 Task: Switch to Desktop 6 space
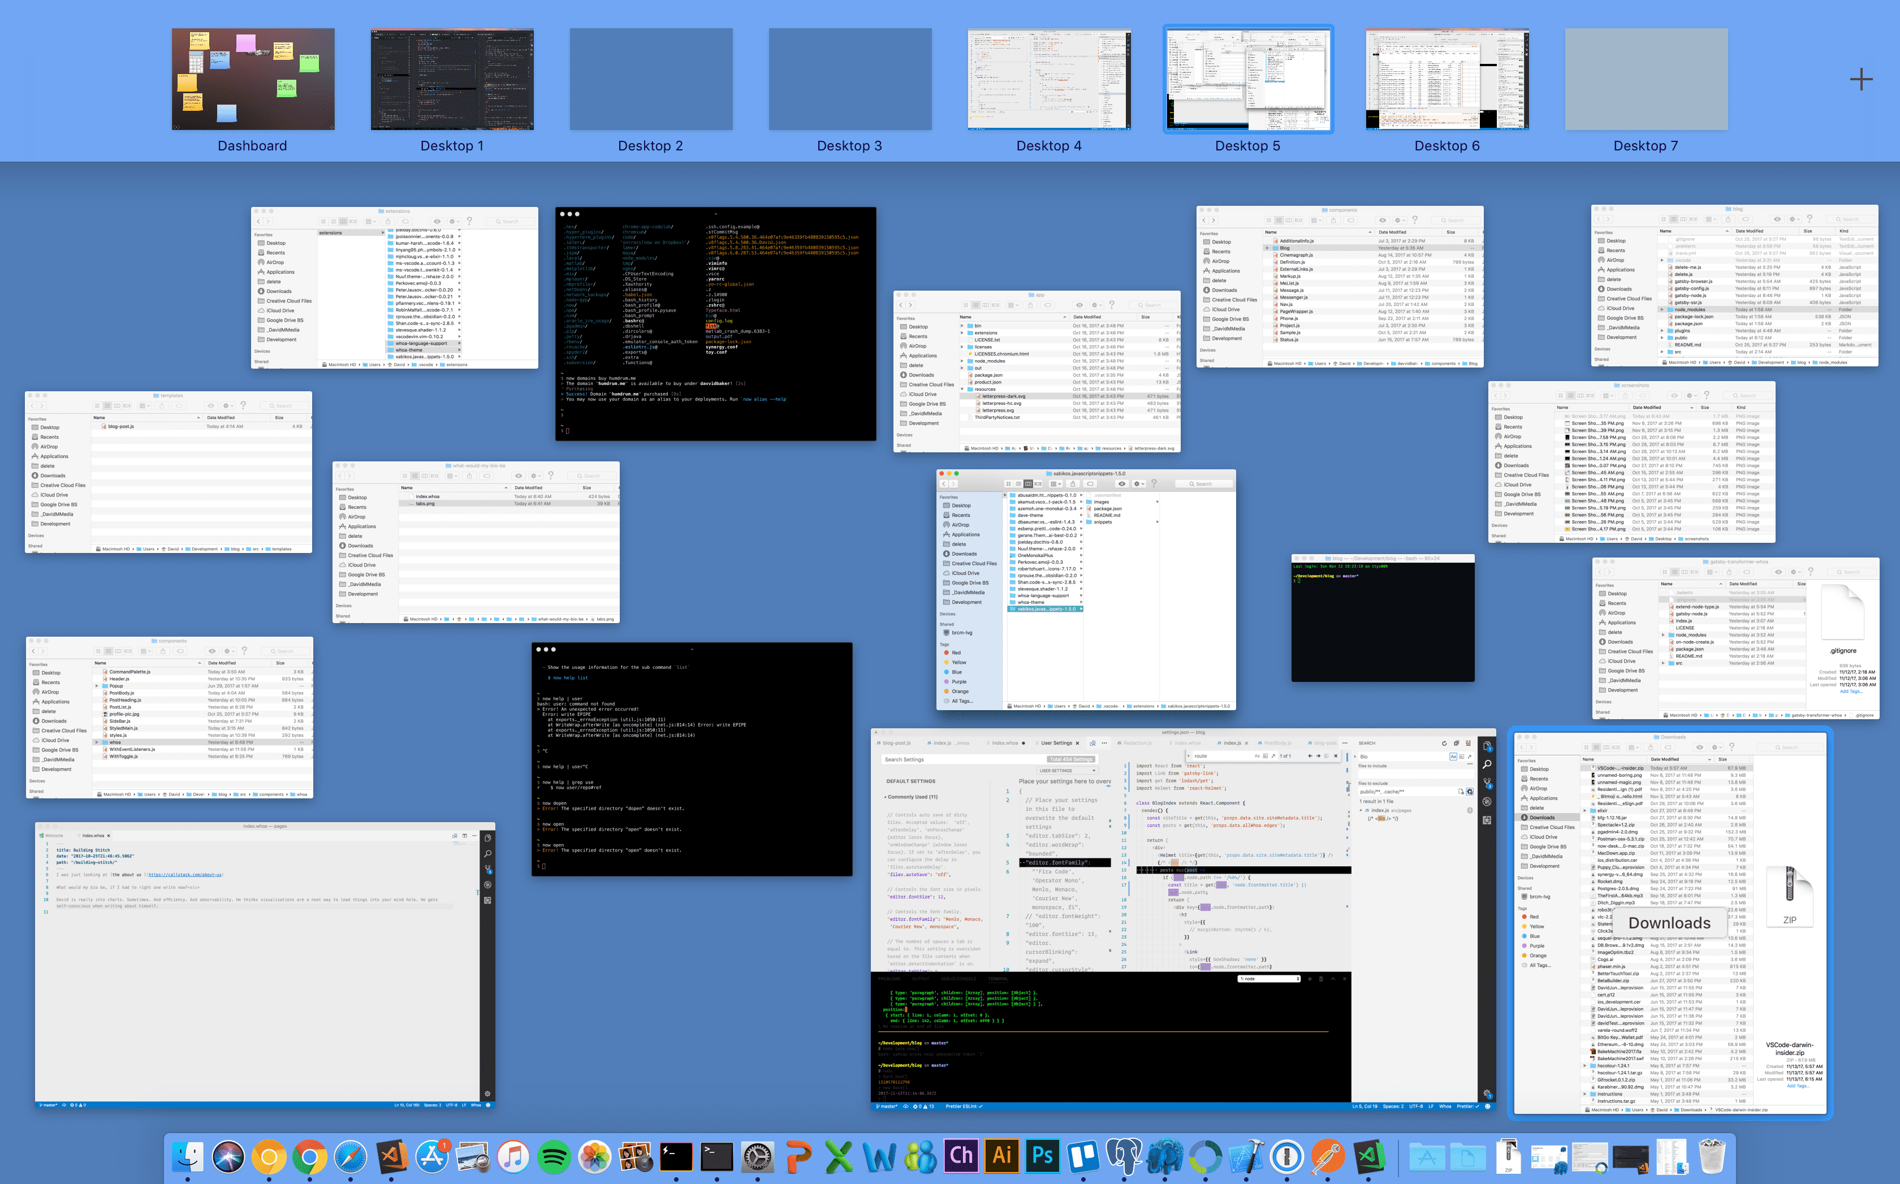point(1446,79)
